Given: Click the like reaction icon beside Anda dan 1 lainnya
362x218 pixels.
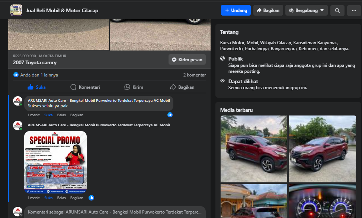Looking at the screenshot, I should 16,75.
